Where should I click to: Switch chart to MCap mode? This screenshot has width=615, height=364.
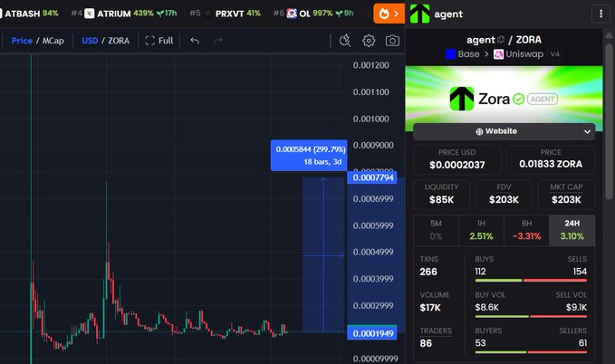[53, 41]
